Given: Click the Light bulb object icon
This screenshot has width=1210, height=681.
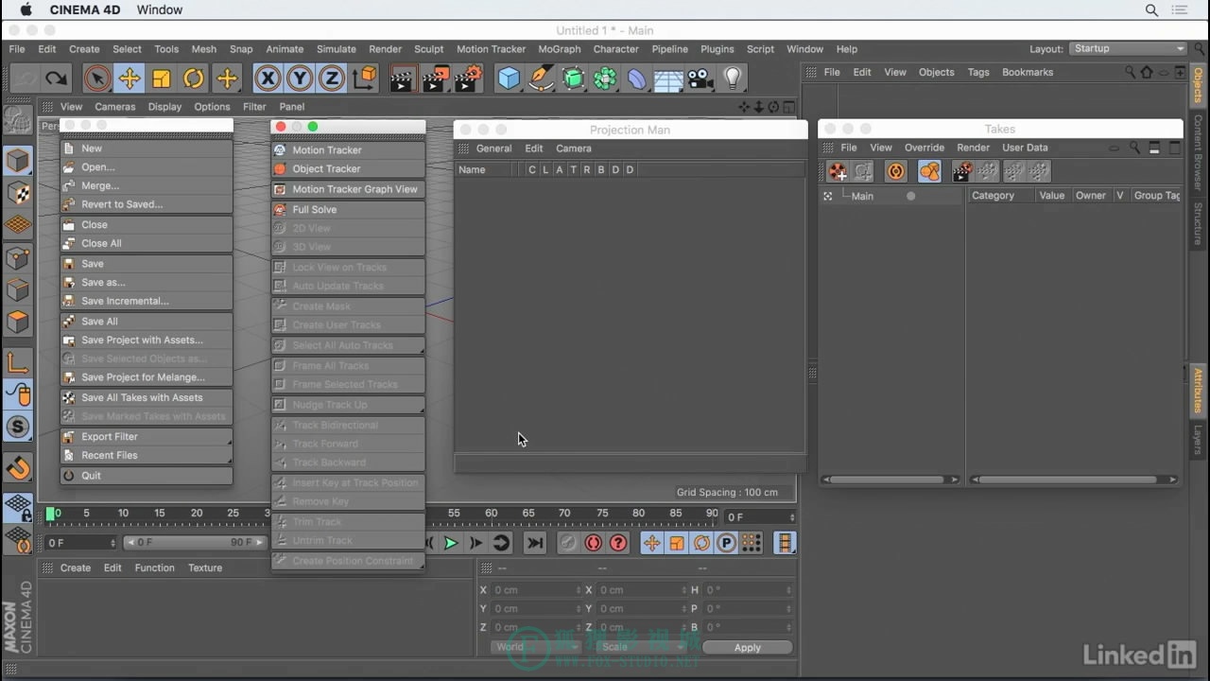Looking at the screenshot, I should coord(733,79).
